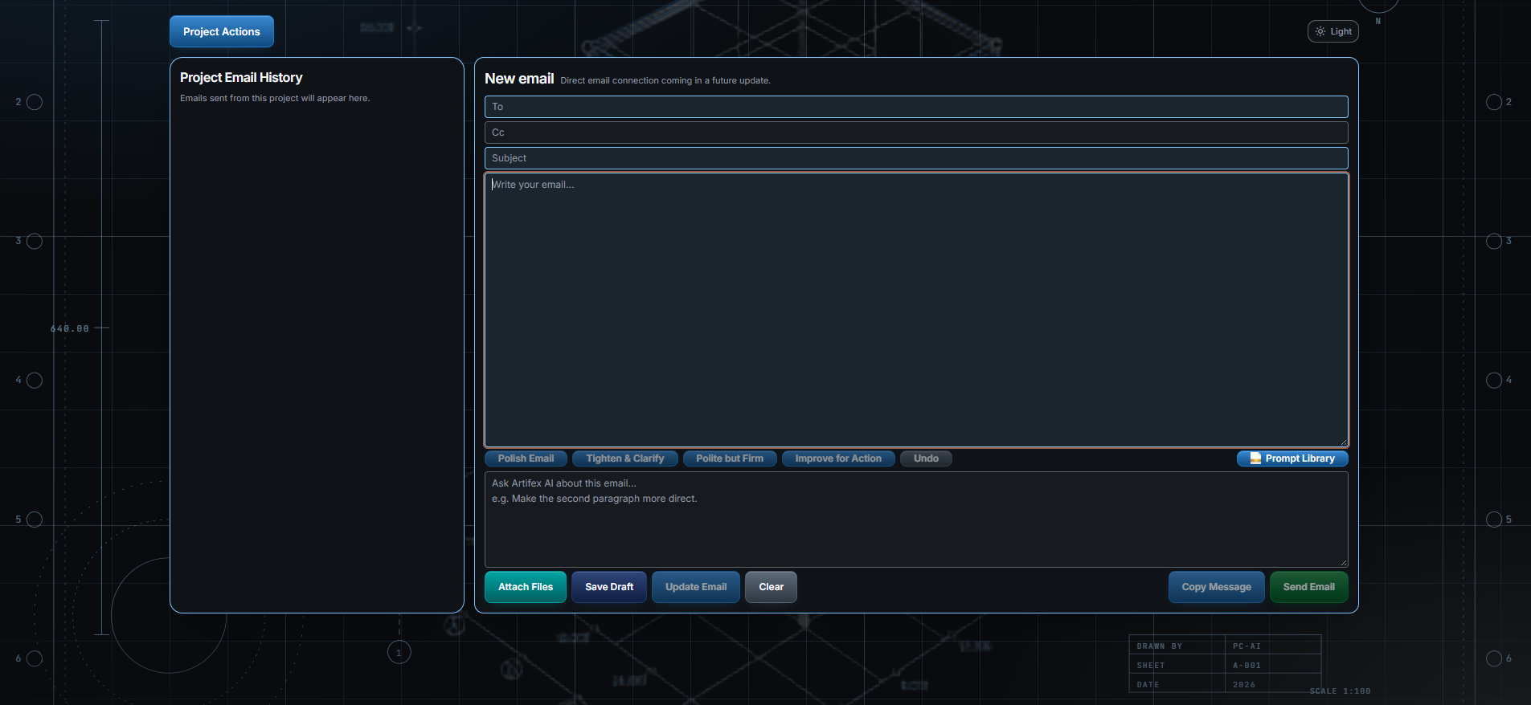Focus the To recipient field
Image resolution: width=1531 pixels, height=705 pixels.
click(x=916, y=107)
